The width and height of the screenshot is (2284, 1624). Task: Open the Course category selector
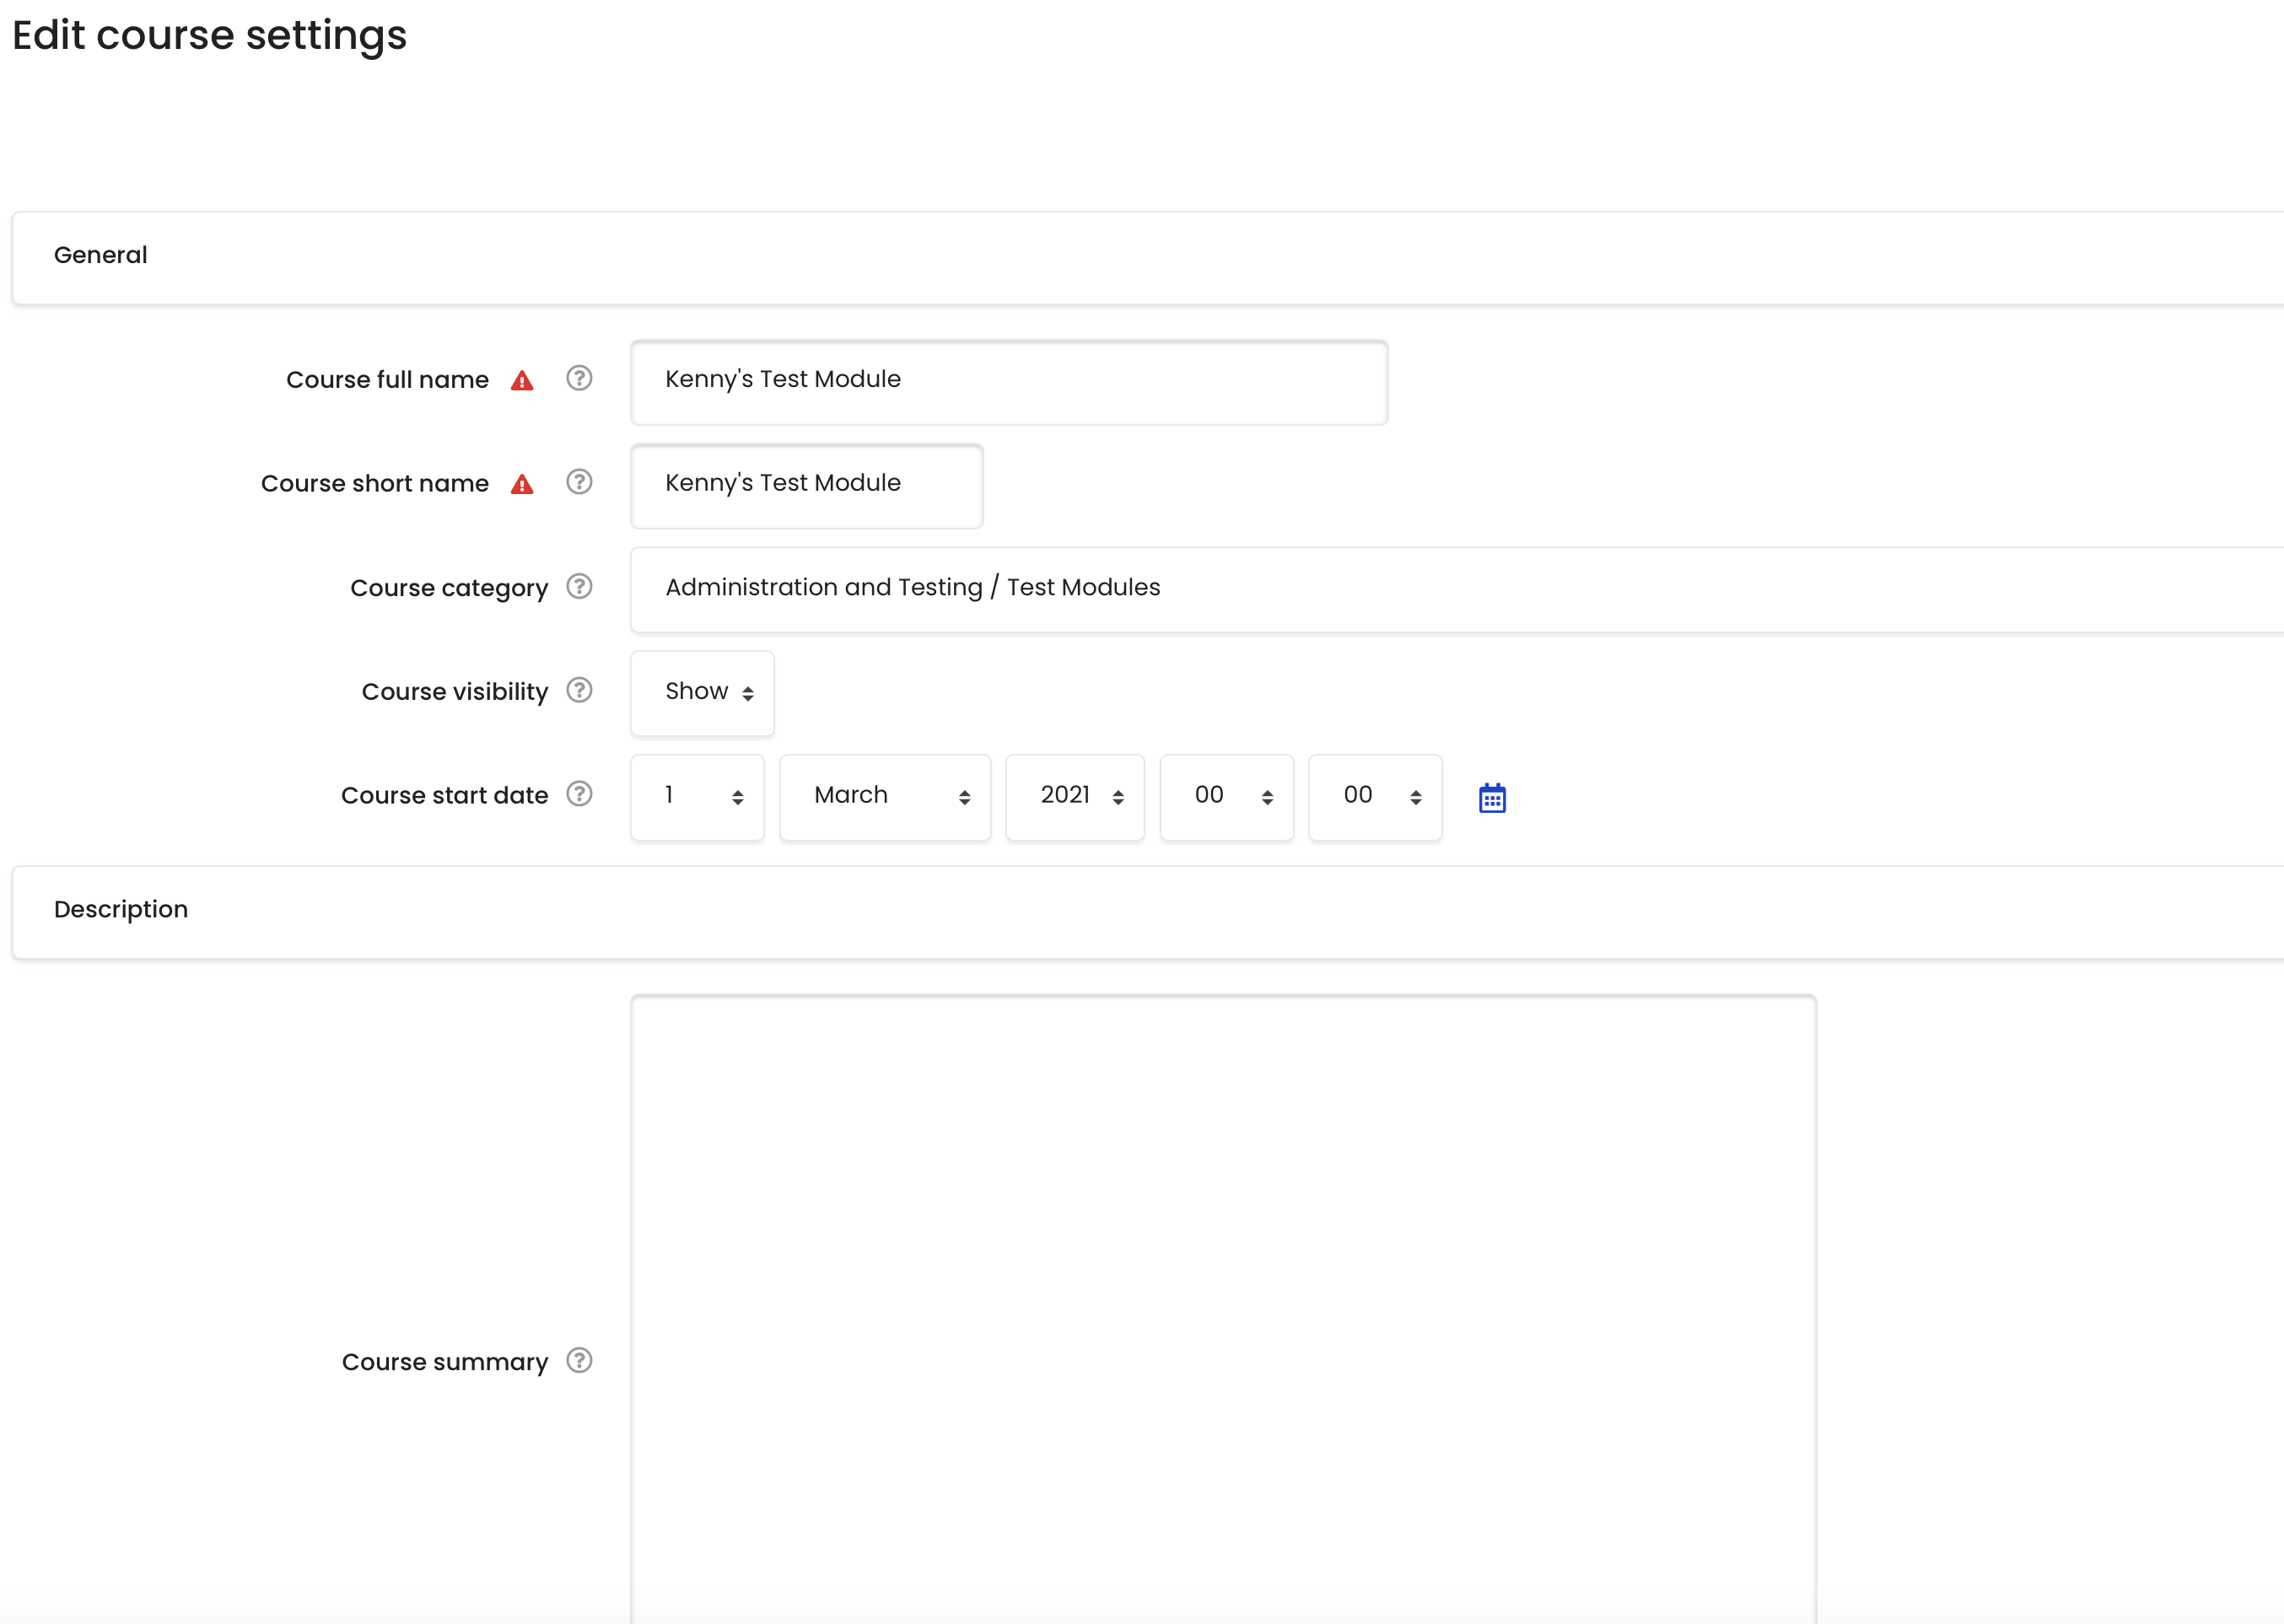(1457, 589)
